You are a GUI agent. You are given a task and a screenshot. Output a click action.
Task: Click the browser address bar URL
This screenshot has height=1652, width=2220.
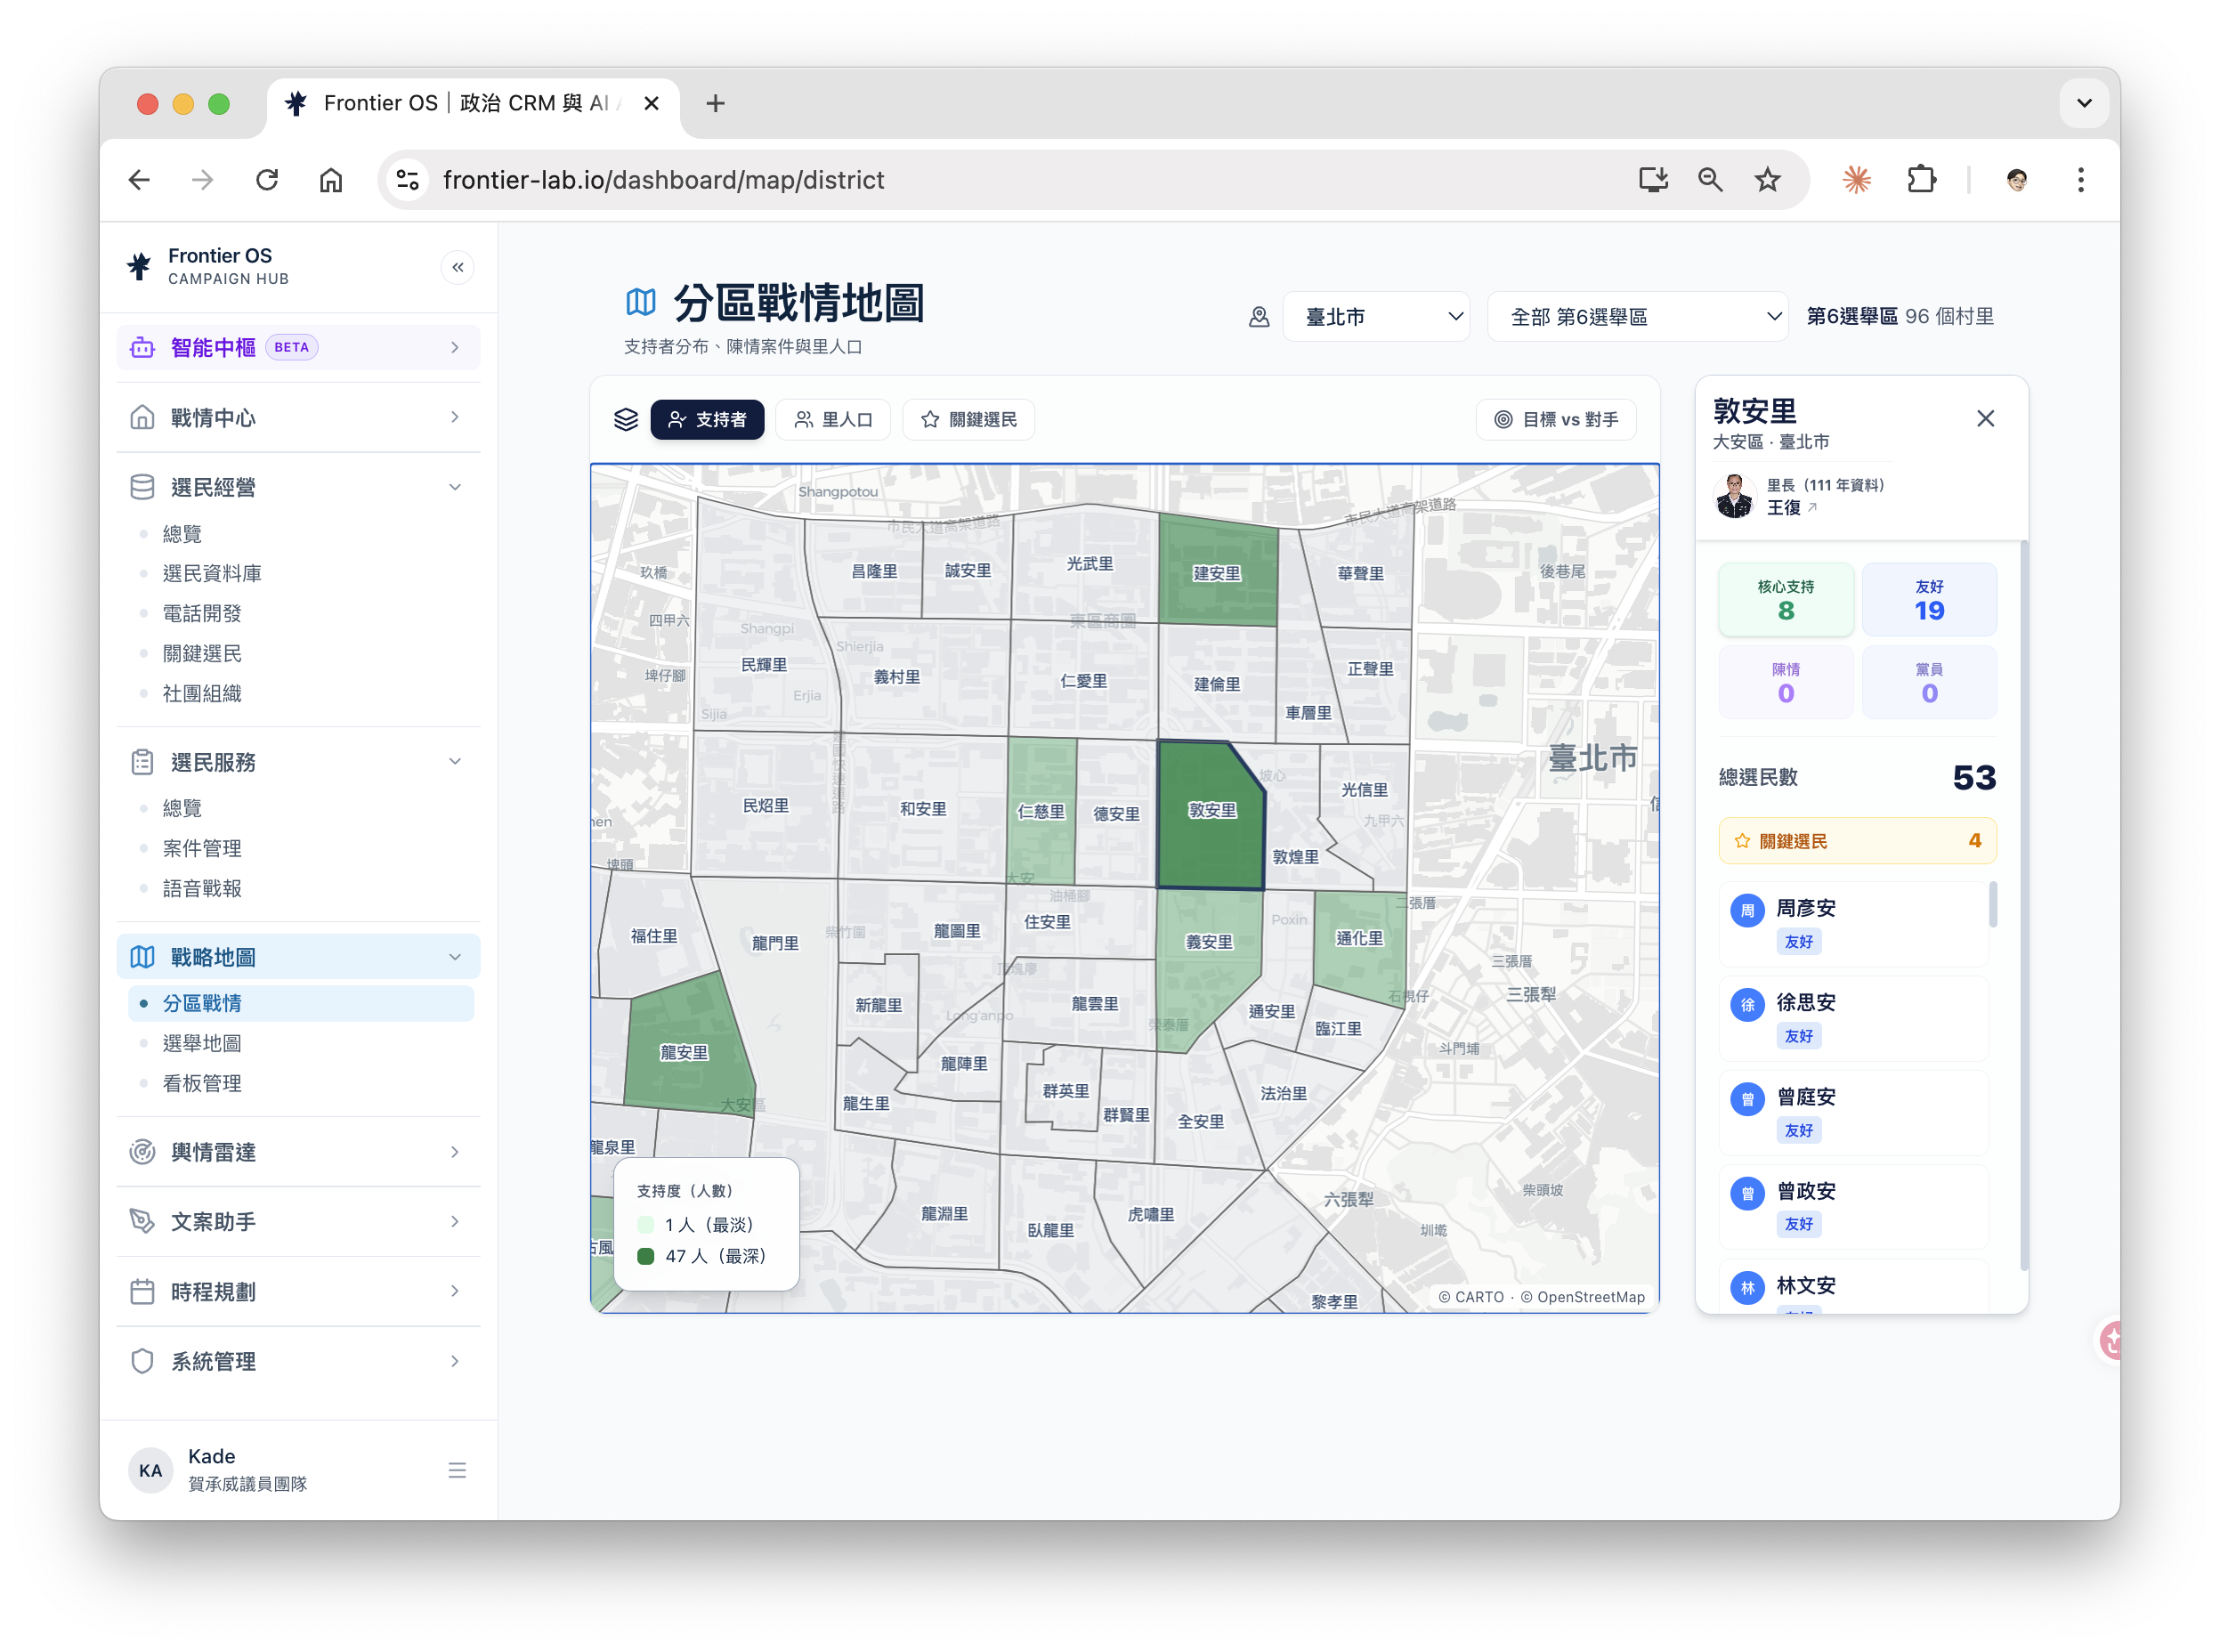tap(663, 180)
